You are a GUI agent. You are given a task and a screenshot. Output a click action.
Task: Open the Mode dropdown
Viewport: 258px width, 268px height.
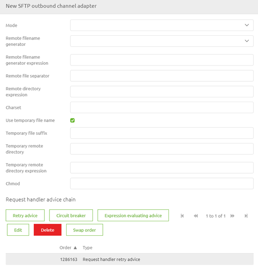click(162, 25)
